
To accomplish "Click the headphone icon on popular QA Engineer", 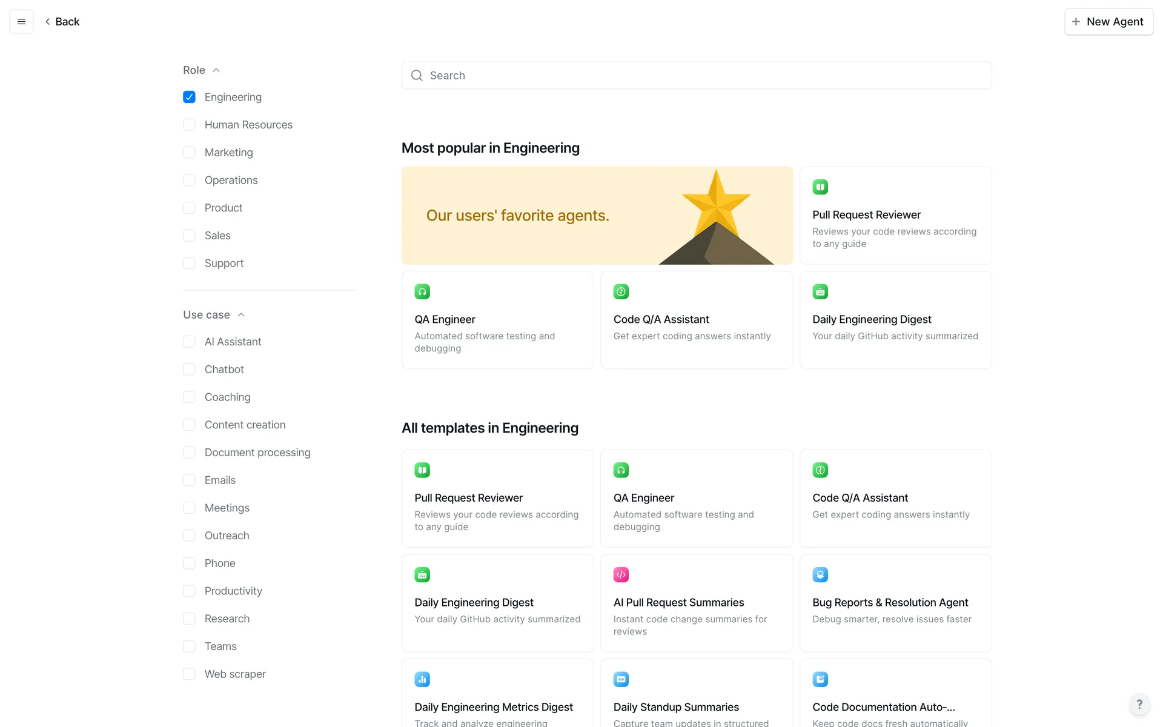I will [x=422, y=291].
